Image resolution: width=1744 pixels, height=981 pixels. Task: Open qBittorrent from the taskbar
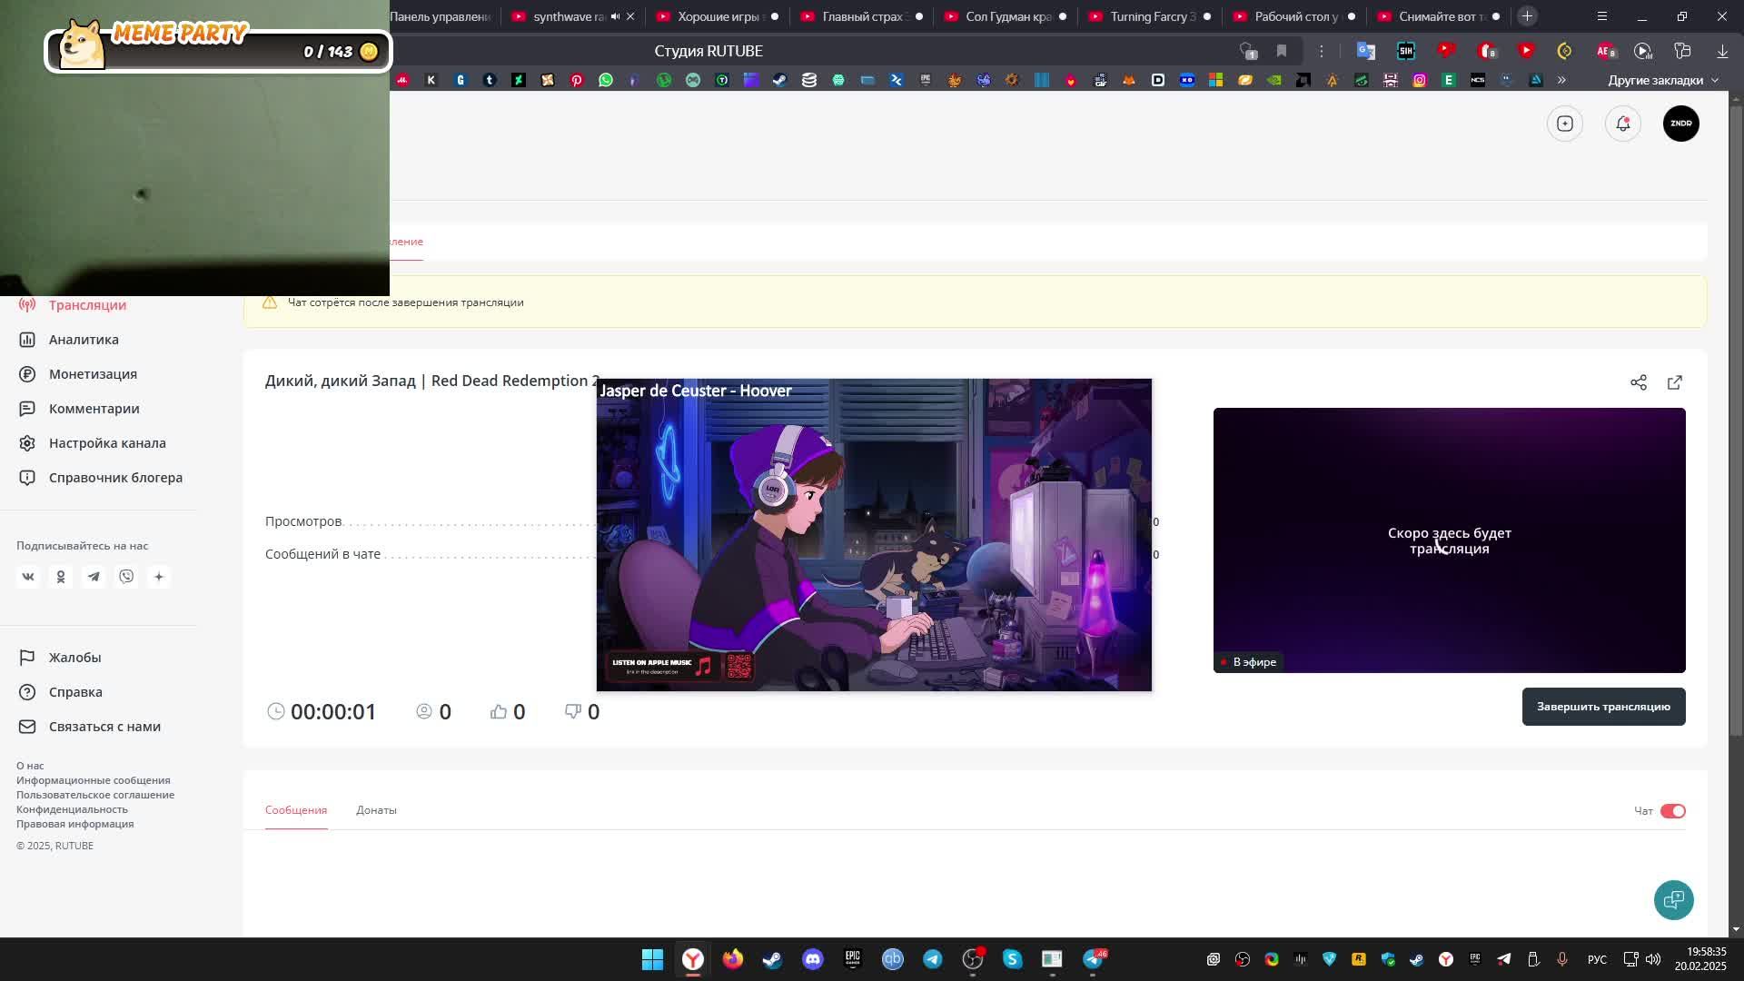(x=892, y=959)
